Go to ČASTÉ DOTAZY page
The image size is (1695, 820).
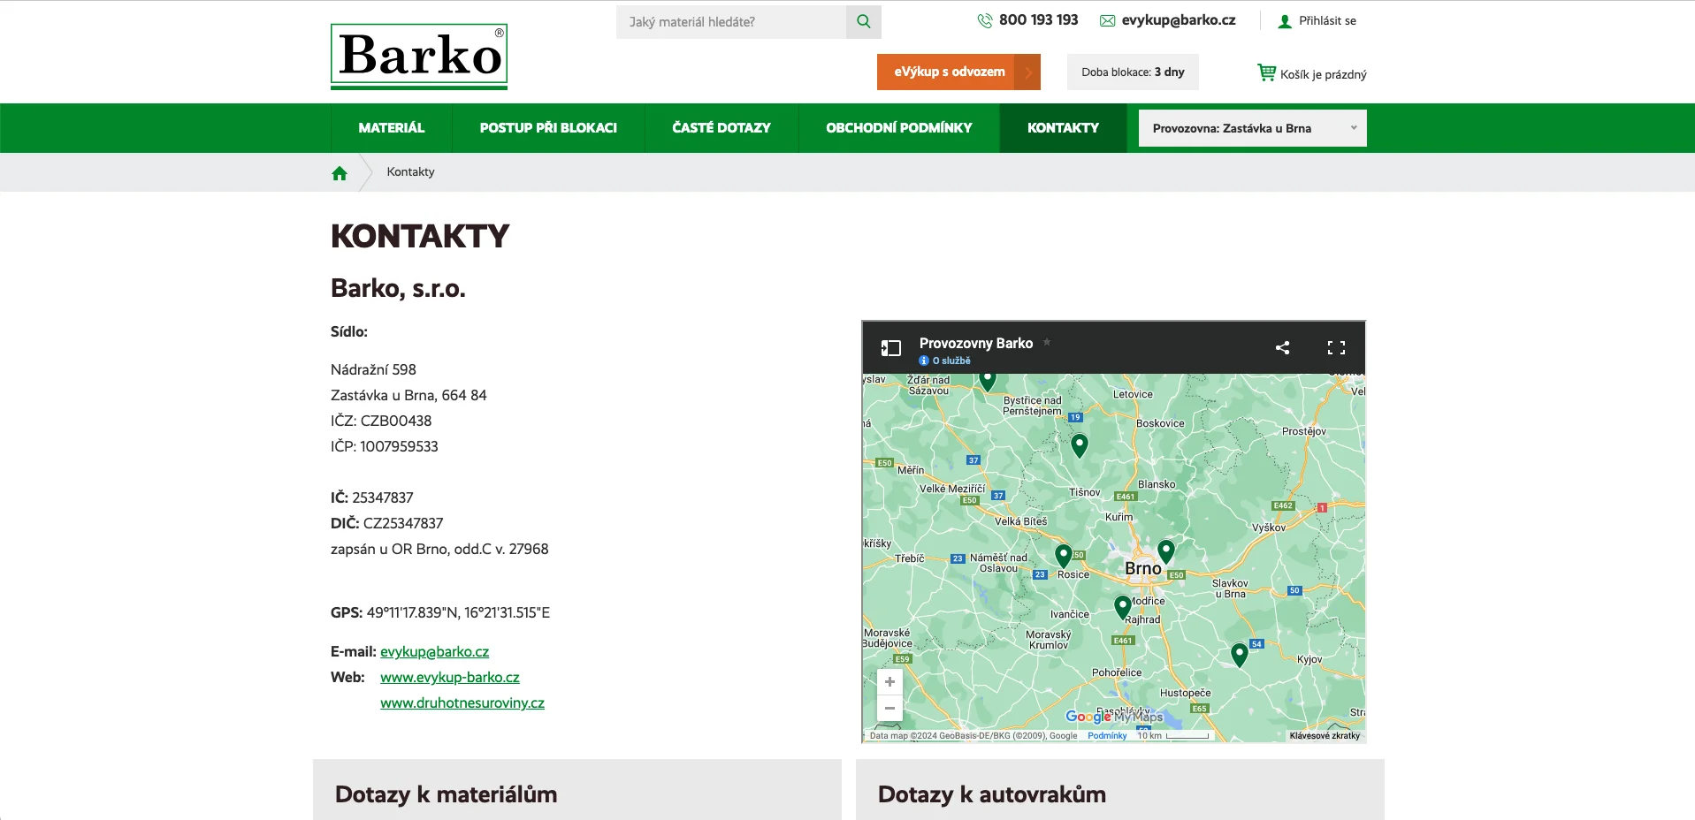click(722, 128)
